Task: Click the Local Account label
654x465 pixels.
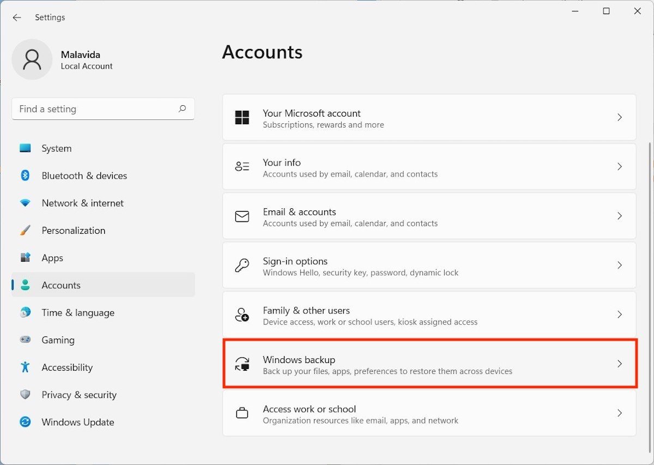Action: coord(87,66)
